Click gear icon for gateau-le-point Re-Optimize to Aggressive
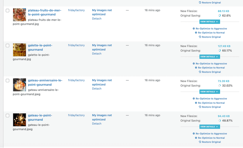Viewport: 243px width, 148px height. pos(194,134)
